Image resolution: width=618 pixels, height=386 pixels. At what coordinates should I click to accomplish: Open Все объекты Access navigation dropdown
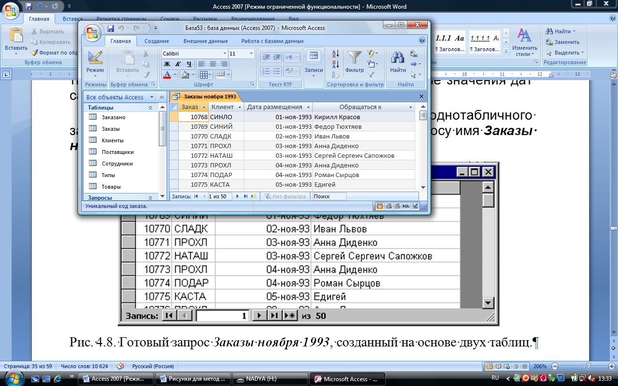tap(152, 97)
